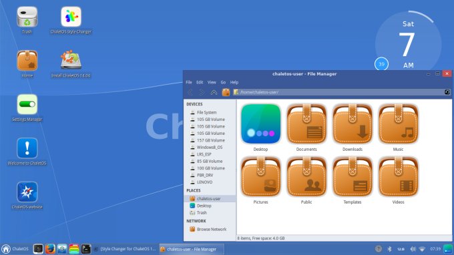This screenshot has width=454, height=255.
Task: Launch Firefox from the taskbar
Action: pos(50,249)
